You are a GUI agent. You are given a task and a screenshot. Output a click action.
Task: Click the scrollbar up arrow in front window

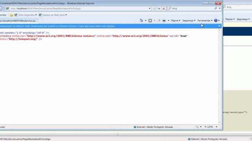click(x=220, y=30)
